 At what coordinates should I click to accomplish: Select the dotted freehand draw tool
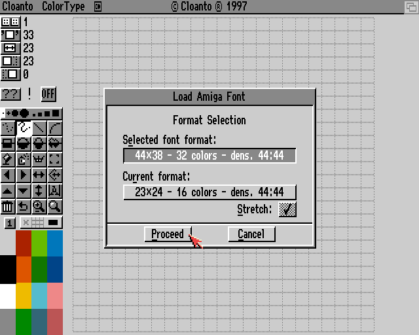tap(8, 128)
